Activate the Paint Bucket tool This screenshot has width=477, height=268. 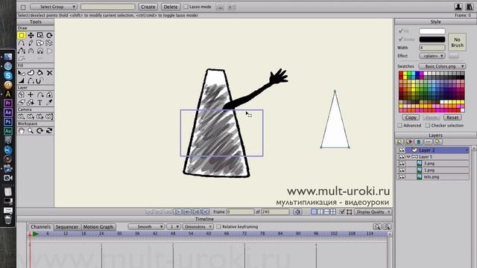pos(40,73)
